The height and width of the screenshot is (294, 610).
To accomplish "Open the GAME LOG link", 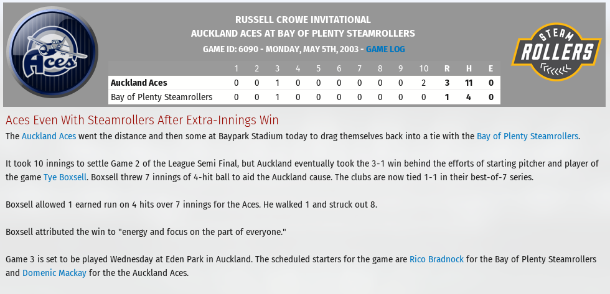I will coord(385,49).
